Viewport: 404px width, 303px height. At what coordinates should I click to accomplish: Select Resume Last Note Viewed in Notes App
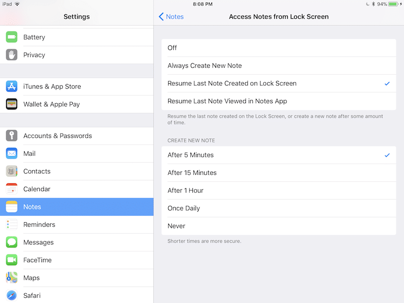tap(279, 101)
